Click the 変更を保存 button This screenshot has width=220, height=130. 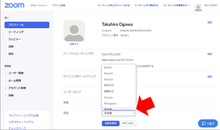pyautogui.click(x=111, y=123)
